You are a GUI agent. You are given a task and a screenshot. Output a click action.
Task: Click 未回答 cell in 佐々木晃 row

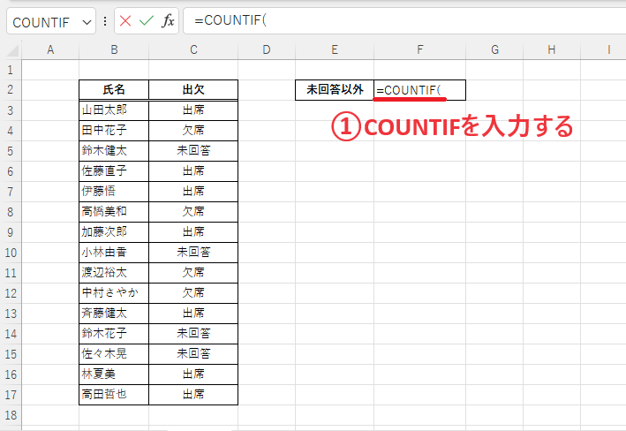pos(193,354)
